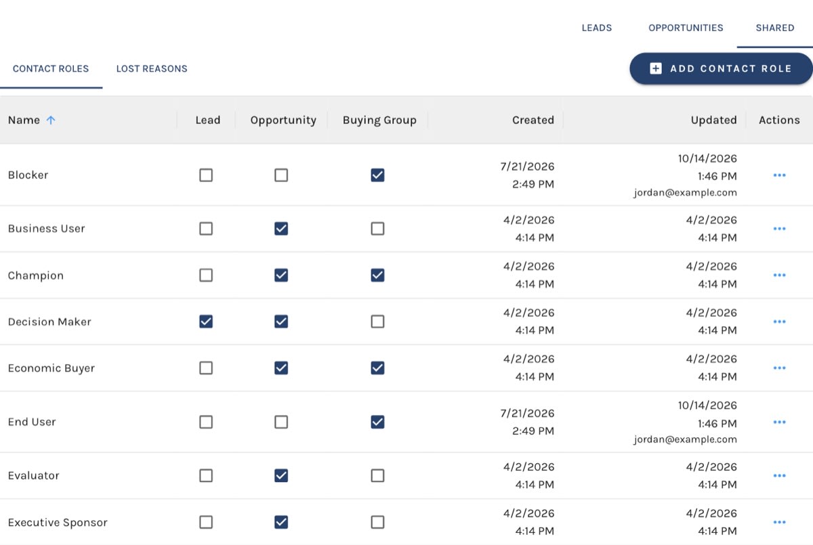Open actions menu for Executive Sponsor row

click(779, 523)
